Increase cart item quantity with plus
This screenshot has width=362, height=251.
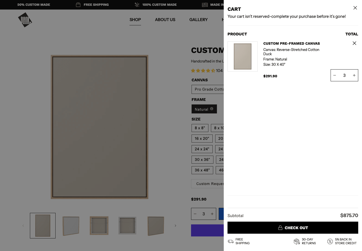354,75
